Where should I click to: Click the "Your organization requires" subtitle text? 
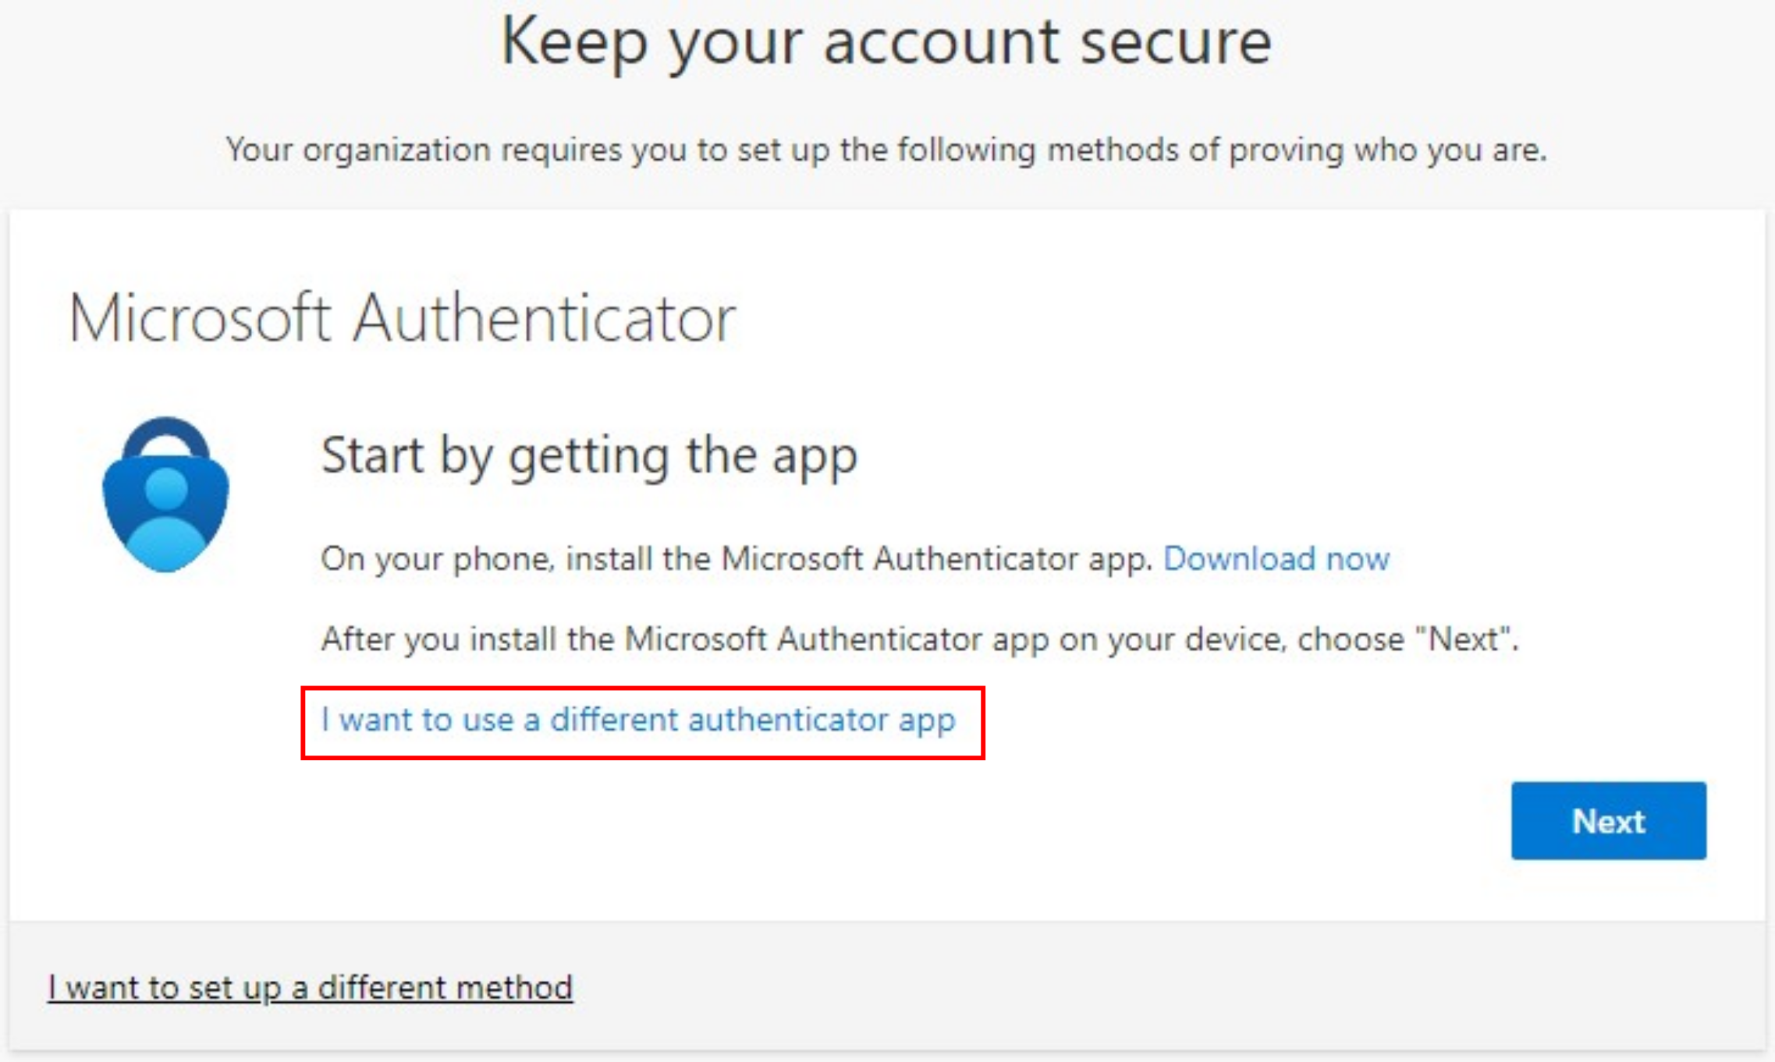[886, 150]
